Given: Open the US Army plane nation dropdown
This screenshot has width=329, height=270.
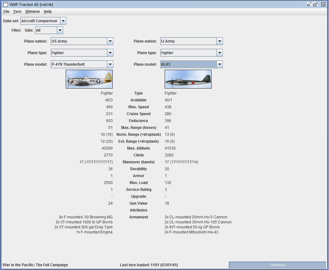Looking at the screenshot, I should tap(82, 41).
